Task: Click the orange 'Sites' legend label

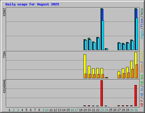Action: coord(142,68)
